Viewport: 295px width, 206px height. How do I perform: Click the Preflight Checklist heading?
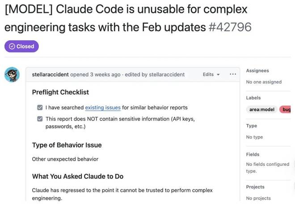click(60, 92)
